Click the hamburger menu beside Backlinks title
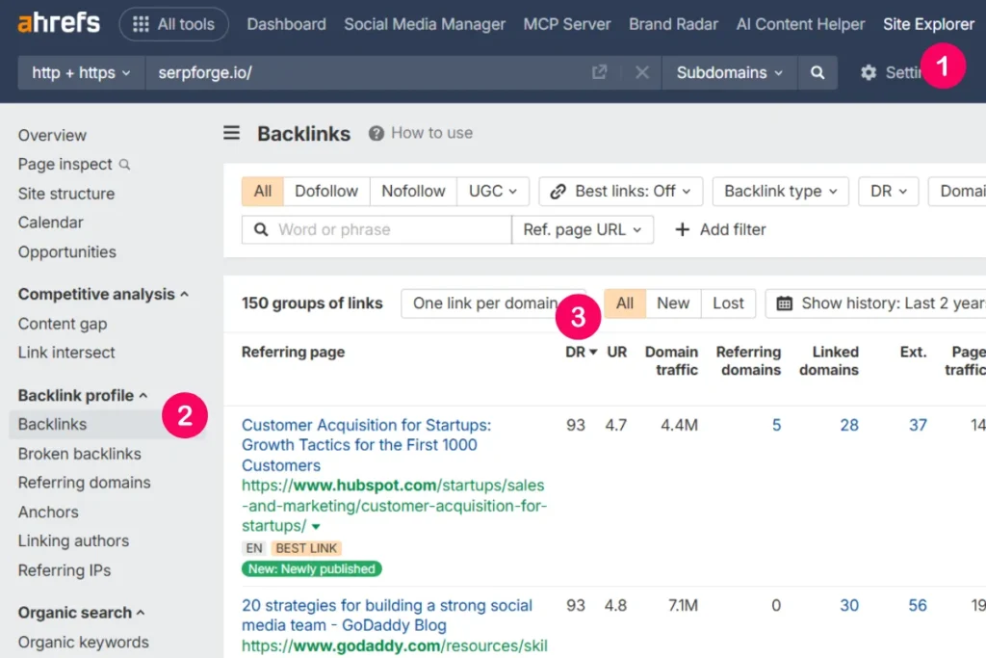The width and height of the screenshot is (986, 658). click(x=232, y=133)
